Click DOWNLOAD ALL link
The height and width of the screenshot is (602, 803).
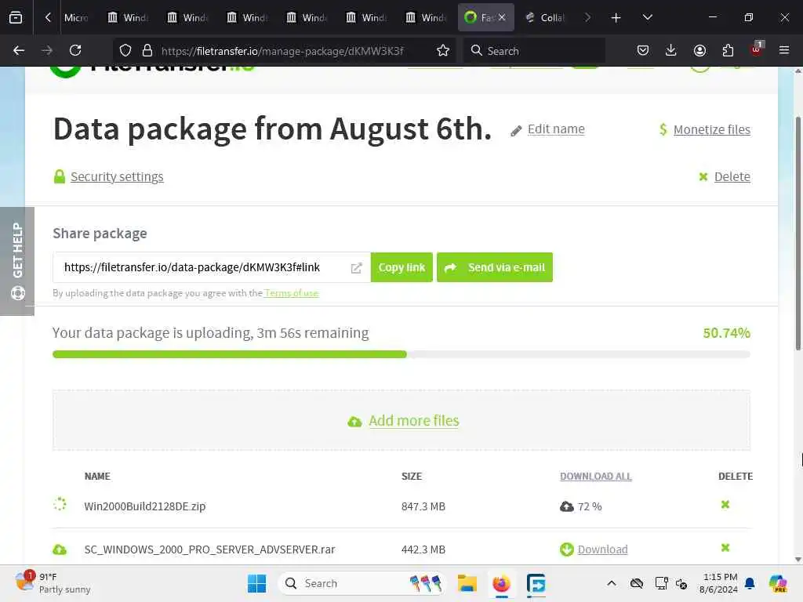tap(596, 476)
